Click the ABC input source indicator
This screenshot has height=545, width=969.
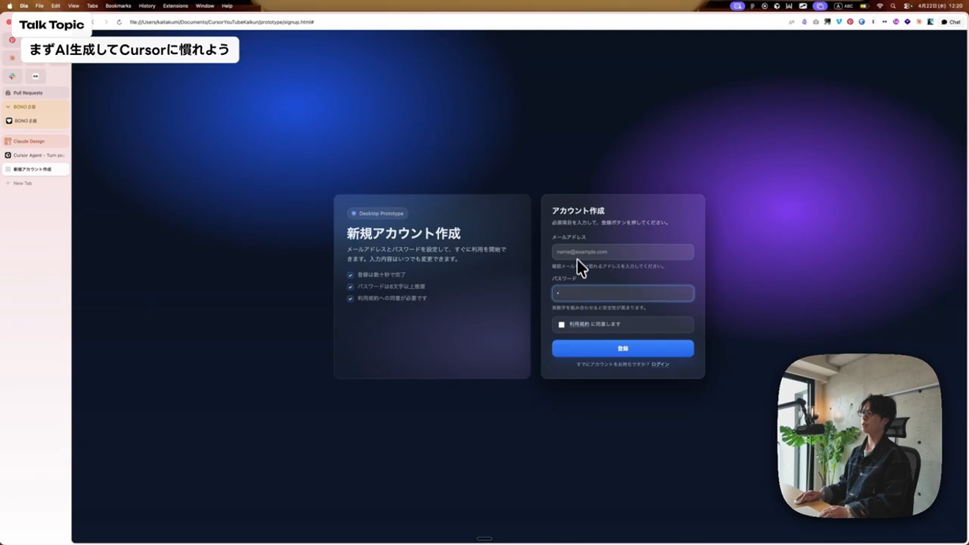pos(844,6)
